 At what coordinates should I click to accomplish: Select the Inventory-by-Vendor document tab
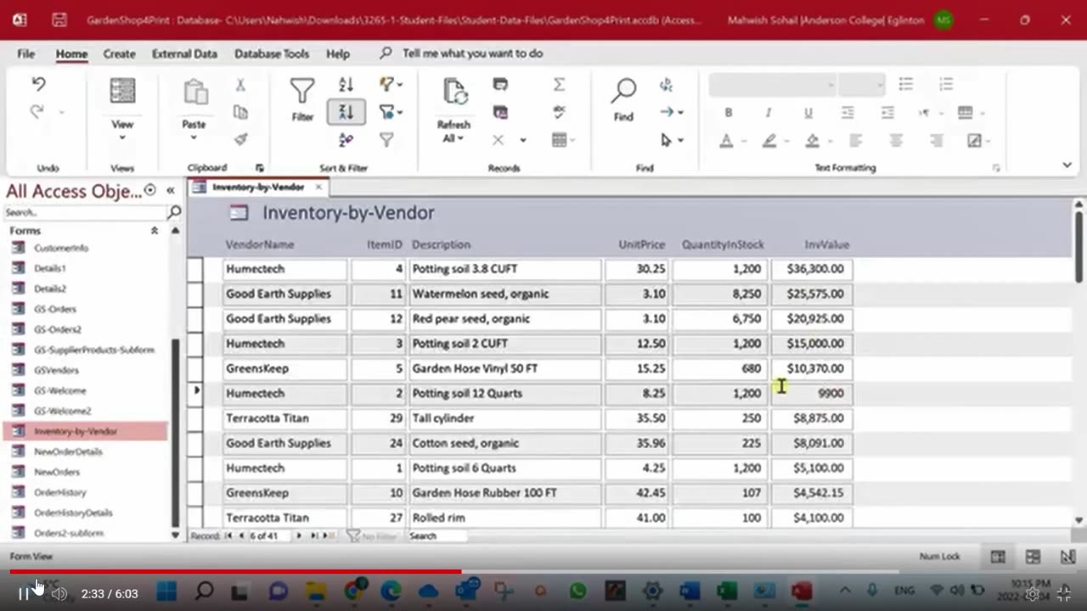[258, 187]
